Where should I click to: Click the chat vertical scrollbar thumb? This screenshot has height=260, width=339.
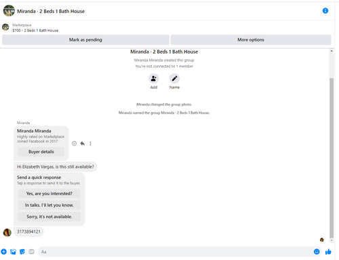click(332, 158)
